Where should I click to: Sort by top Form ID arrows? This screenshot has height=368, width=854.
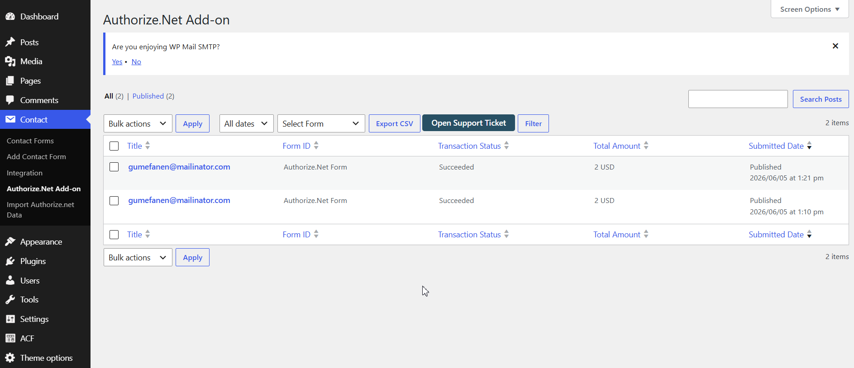[x=316, y=146]
